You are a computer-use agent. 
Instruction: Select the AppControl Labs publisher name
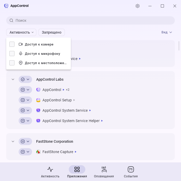coord(50,79)
